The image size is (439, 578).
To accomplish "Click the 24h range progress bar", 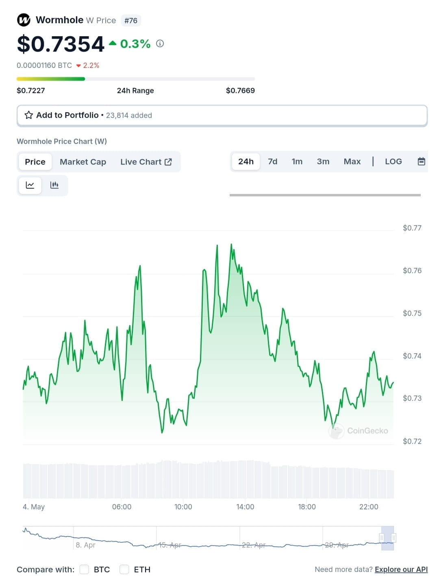I will point(135,78).
